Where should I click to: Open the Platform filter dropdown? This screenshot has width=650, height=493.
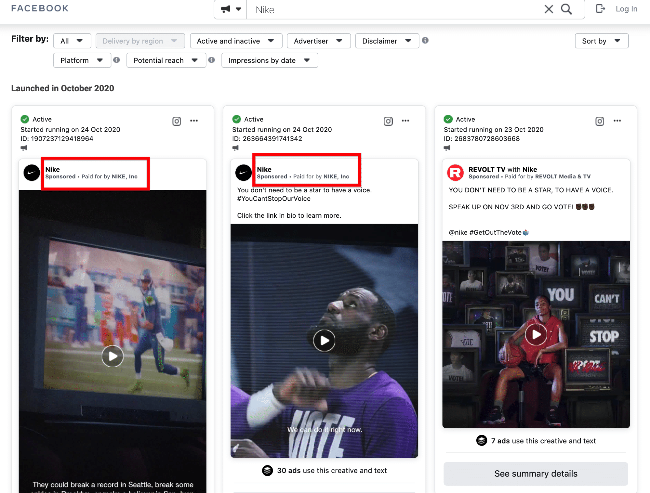[x=82, y=60]
